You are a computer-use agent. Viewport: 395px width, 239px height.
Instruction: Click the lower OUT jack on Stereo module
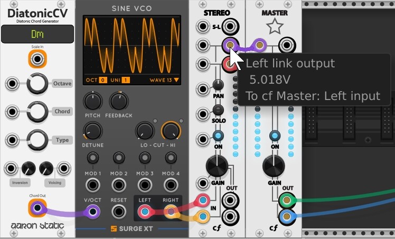(230, 216)
